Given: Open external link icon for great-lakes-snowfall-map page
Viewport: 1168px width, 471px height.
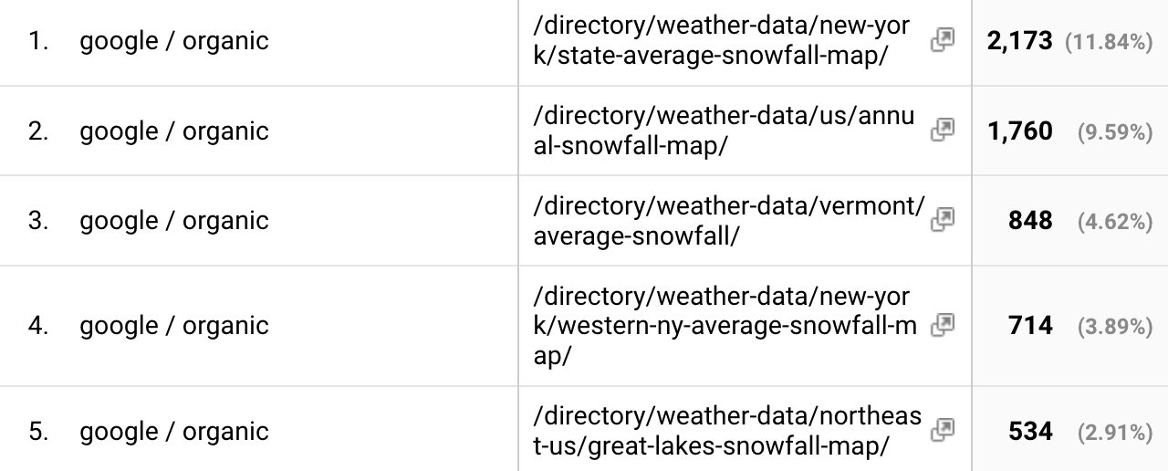Looking at the screenshot, I should pyautogui.click(x=943, y=430).
